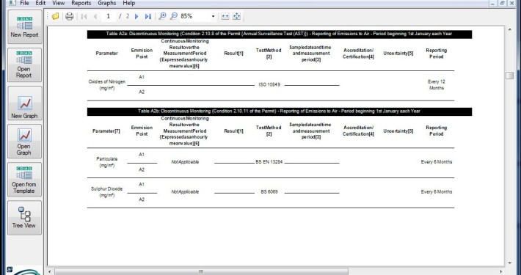Click the yellow folder export icon
521x275 pixels.
click(56, 16)
